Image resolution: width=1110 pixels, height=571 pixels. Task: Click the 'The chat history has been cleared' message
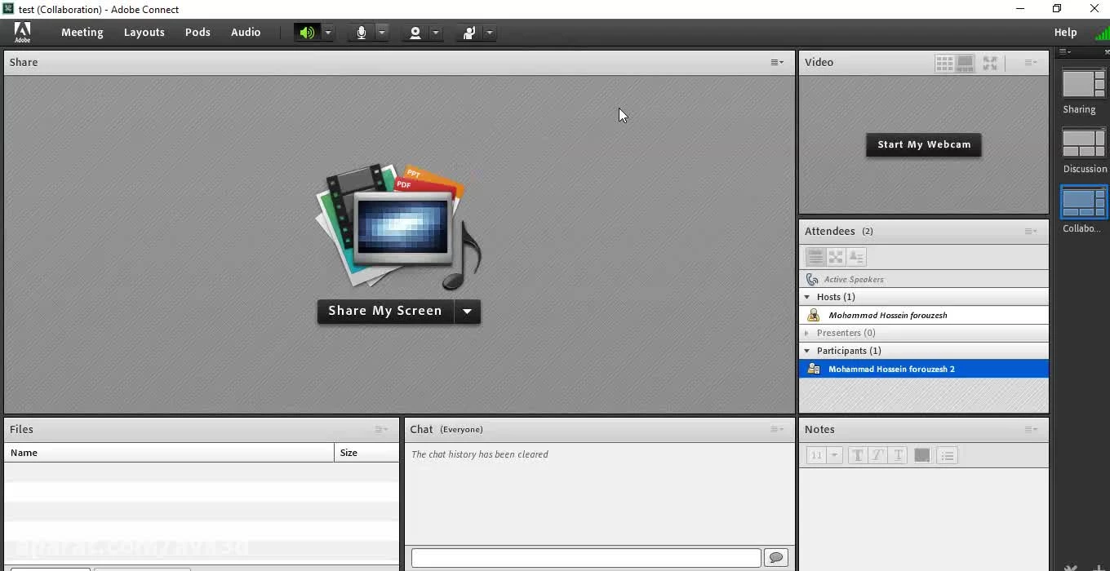pyautogui.click(x=480, y=454)
